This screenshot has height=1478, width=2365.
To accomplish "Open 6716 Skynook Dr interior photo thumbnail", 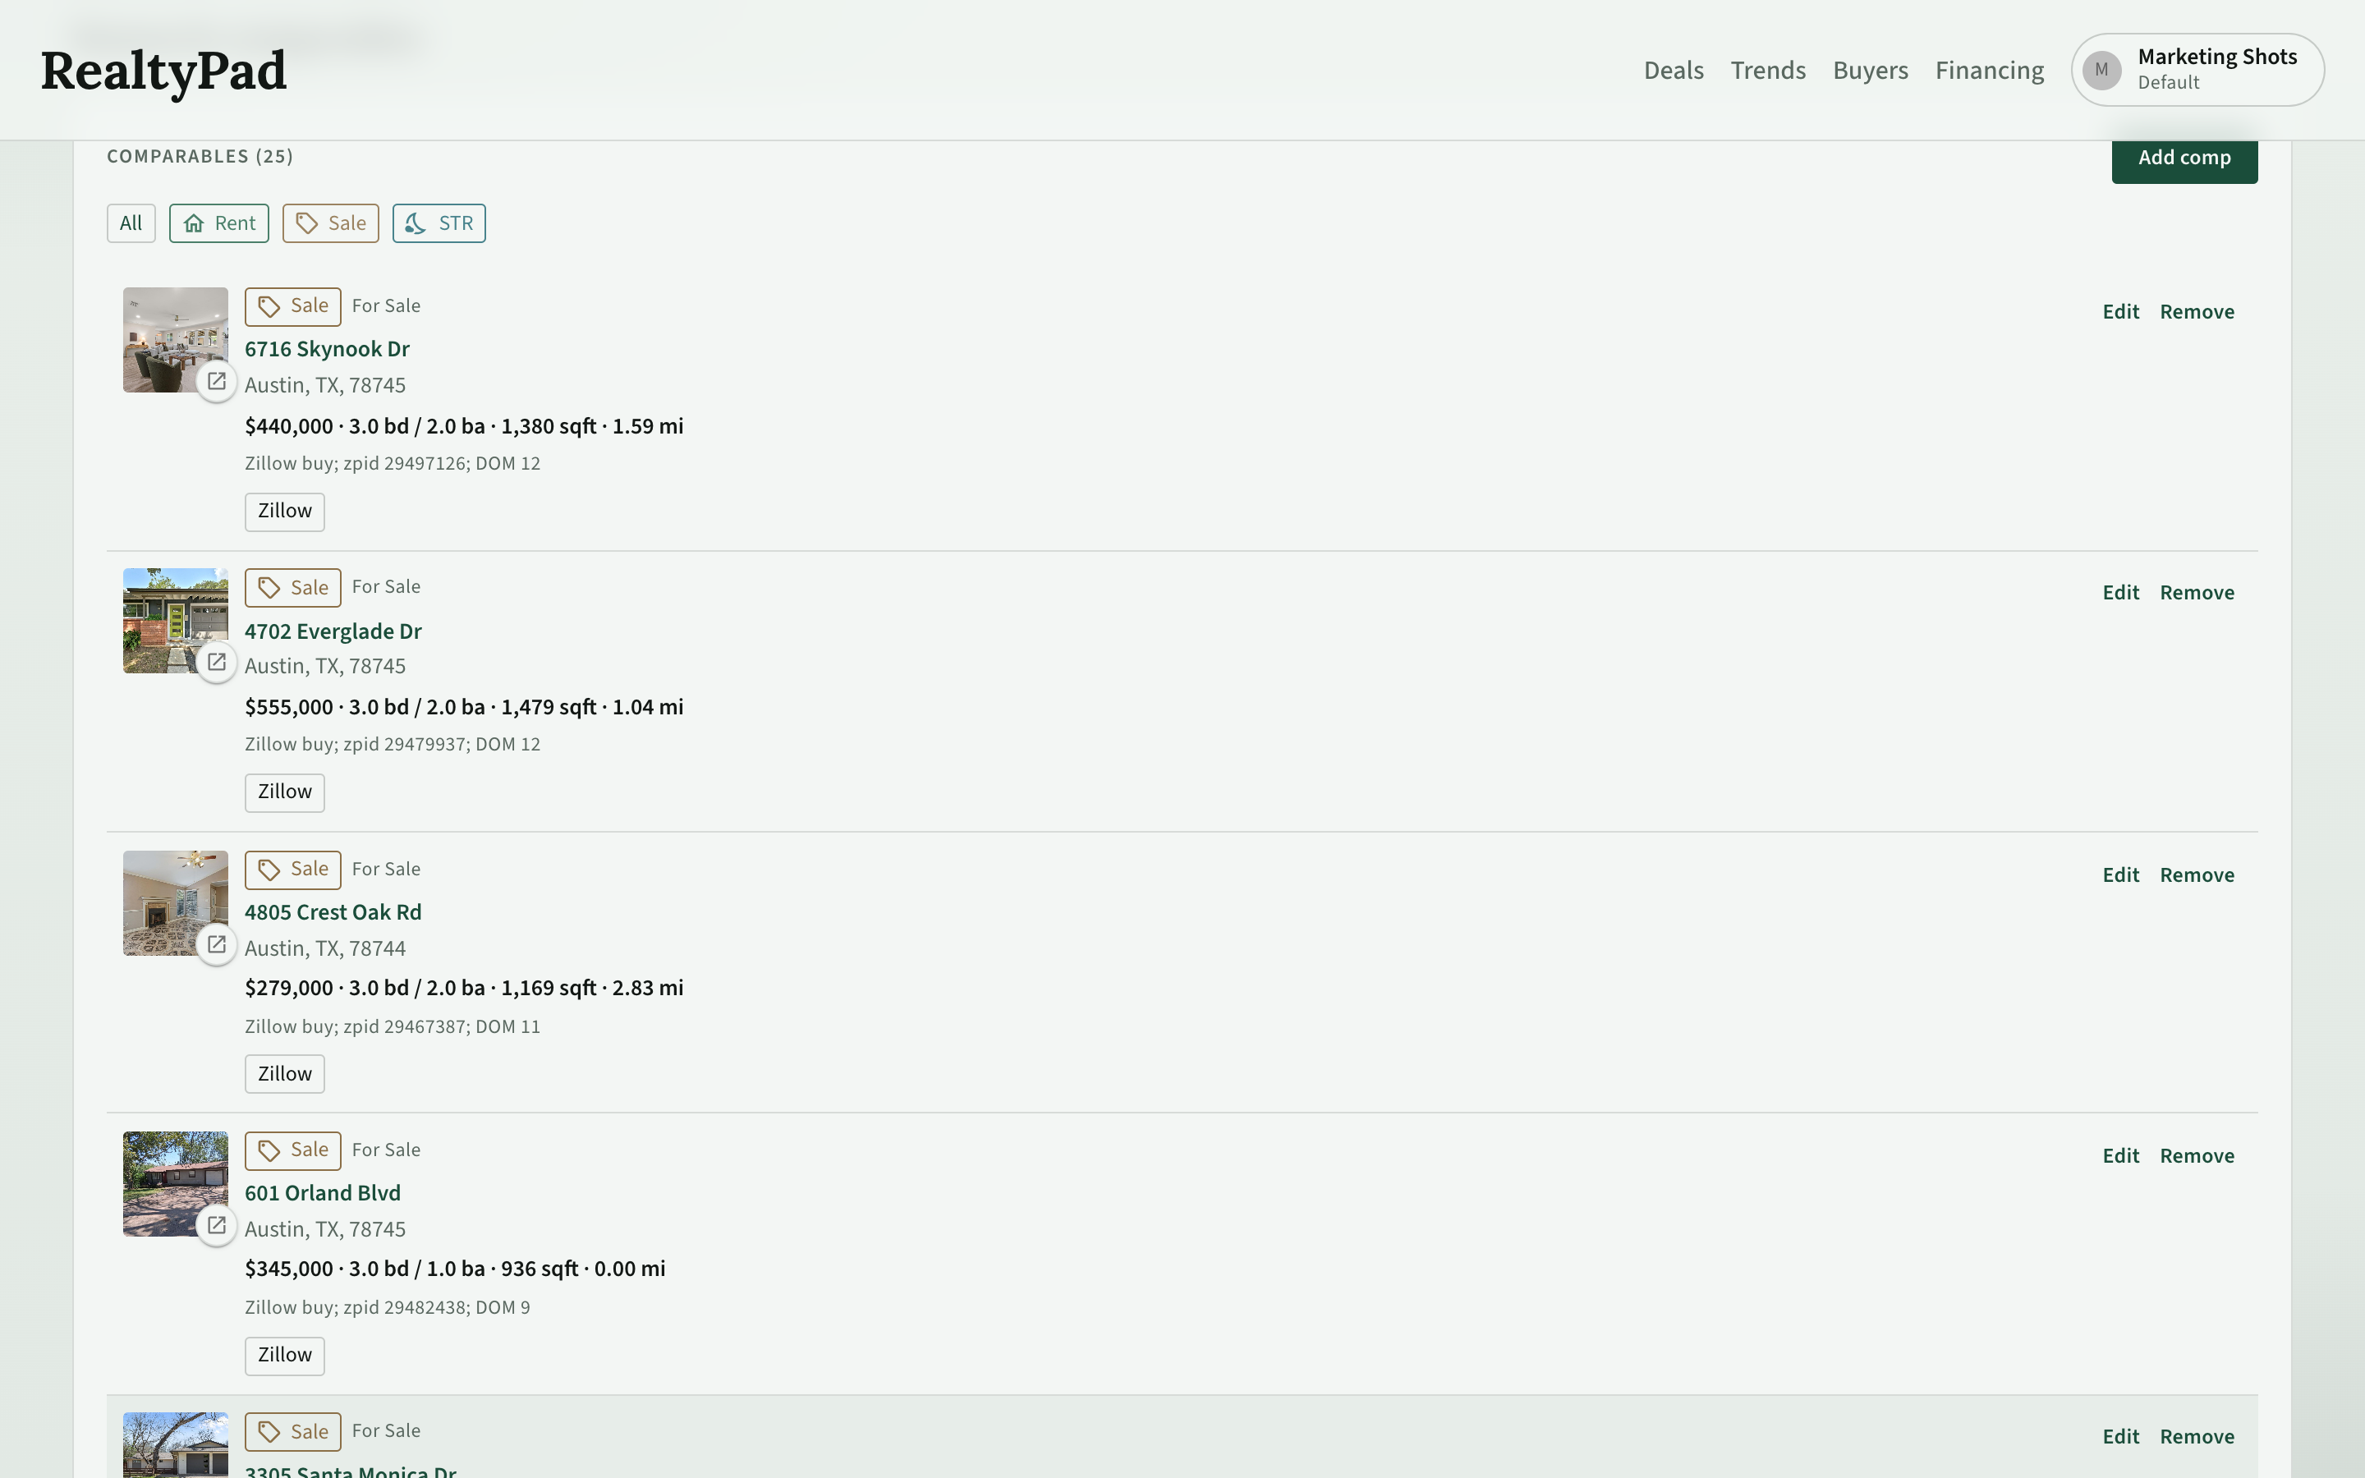I will click(175, 339).
